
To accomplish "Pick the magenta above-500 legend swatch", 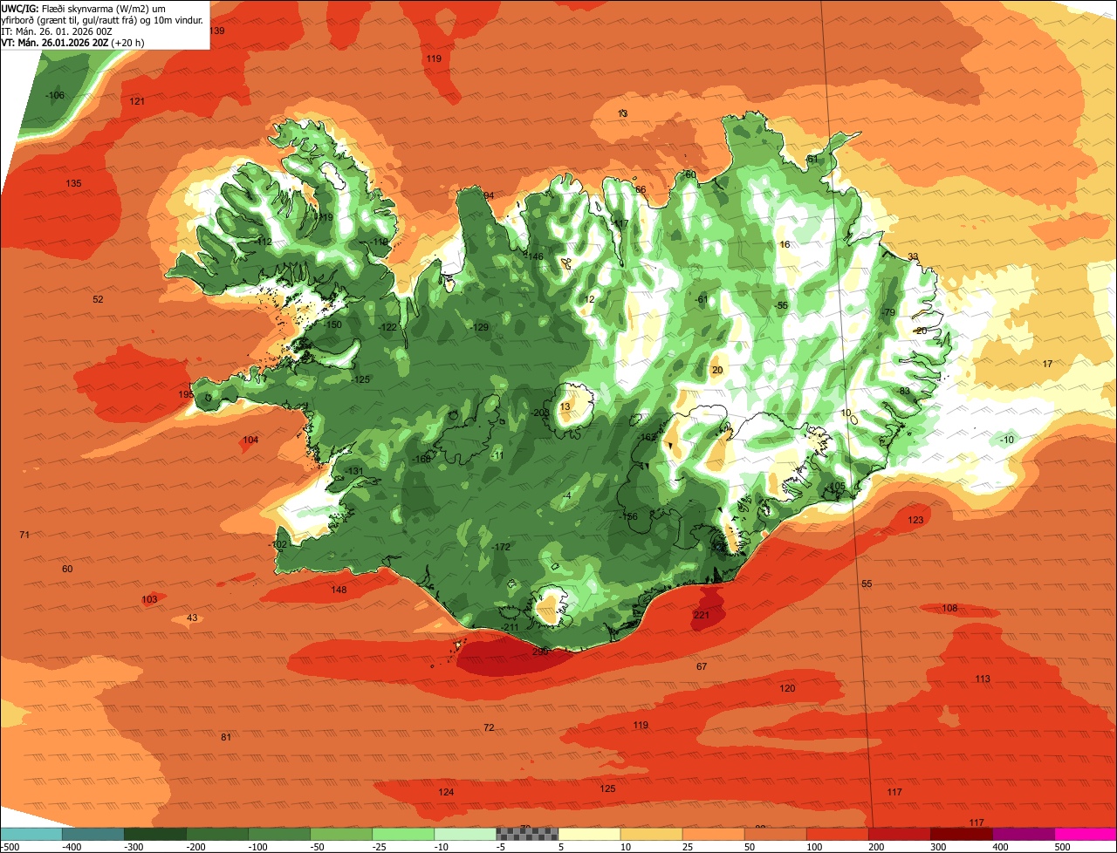I will 1086,834.
